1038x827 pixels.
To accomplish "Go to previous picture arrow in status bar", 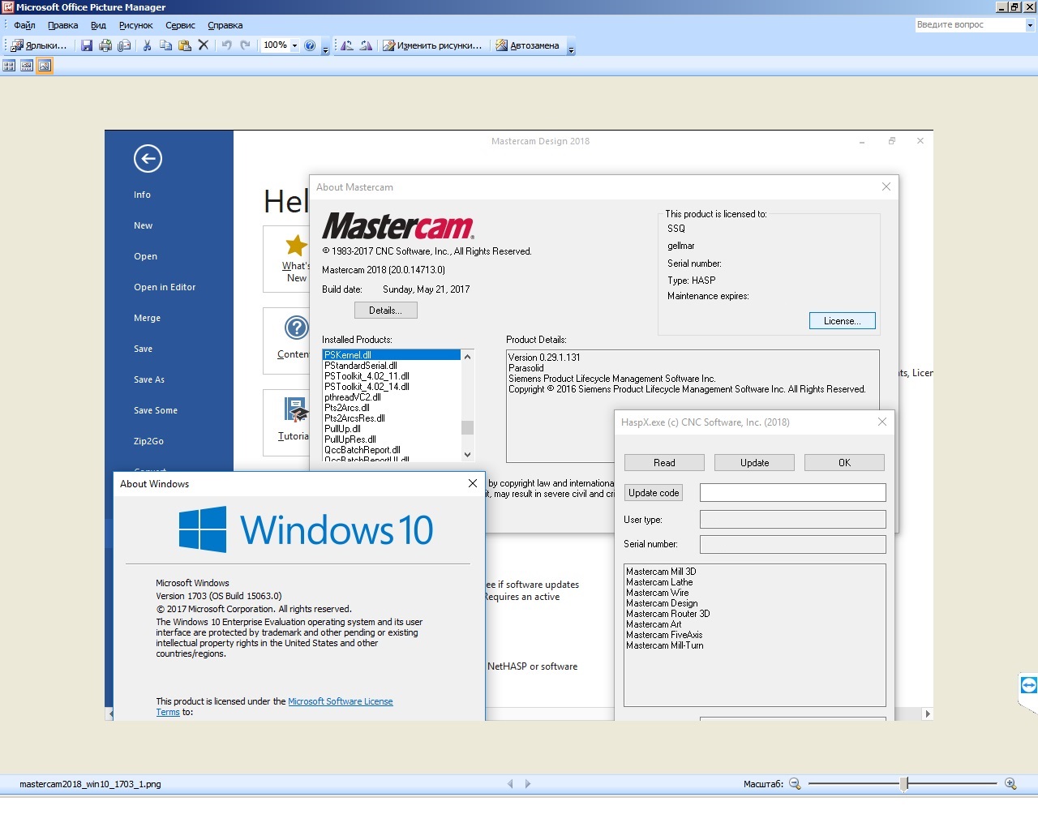I will click(510, 784).
